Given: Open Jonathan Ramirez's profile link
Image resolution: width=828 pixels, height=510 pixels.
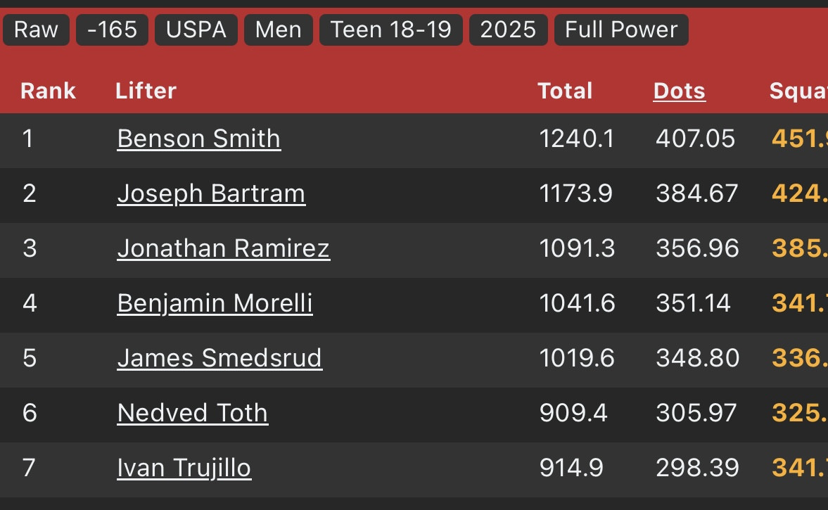Looking at the screenshot, I should 223,248.
